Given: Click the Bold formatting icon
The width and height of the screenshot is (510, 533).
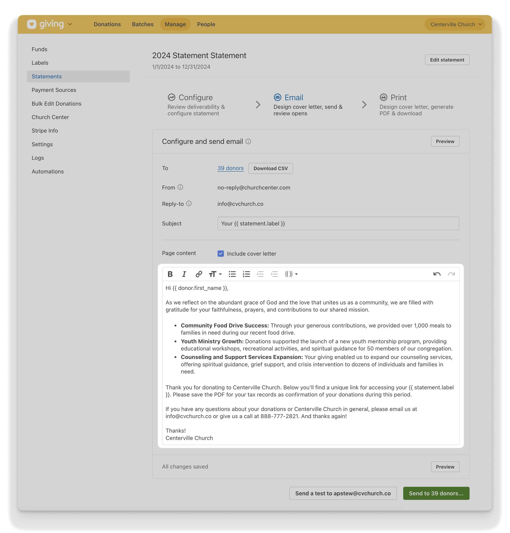Looking at the screenshot, I should (170, 274).
